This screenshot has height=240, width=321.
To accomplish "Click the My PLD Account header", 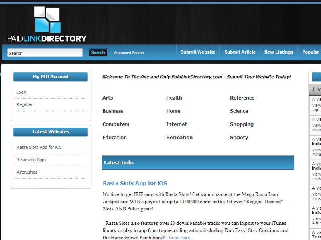I will 51,76.
